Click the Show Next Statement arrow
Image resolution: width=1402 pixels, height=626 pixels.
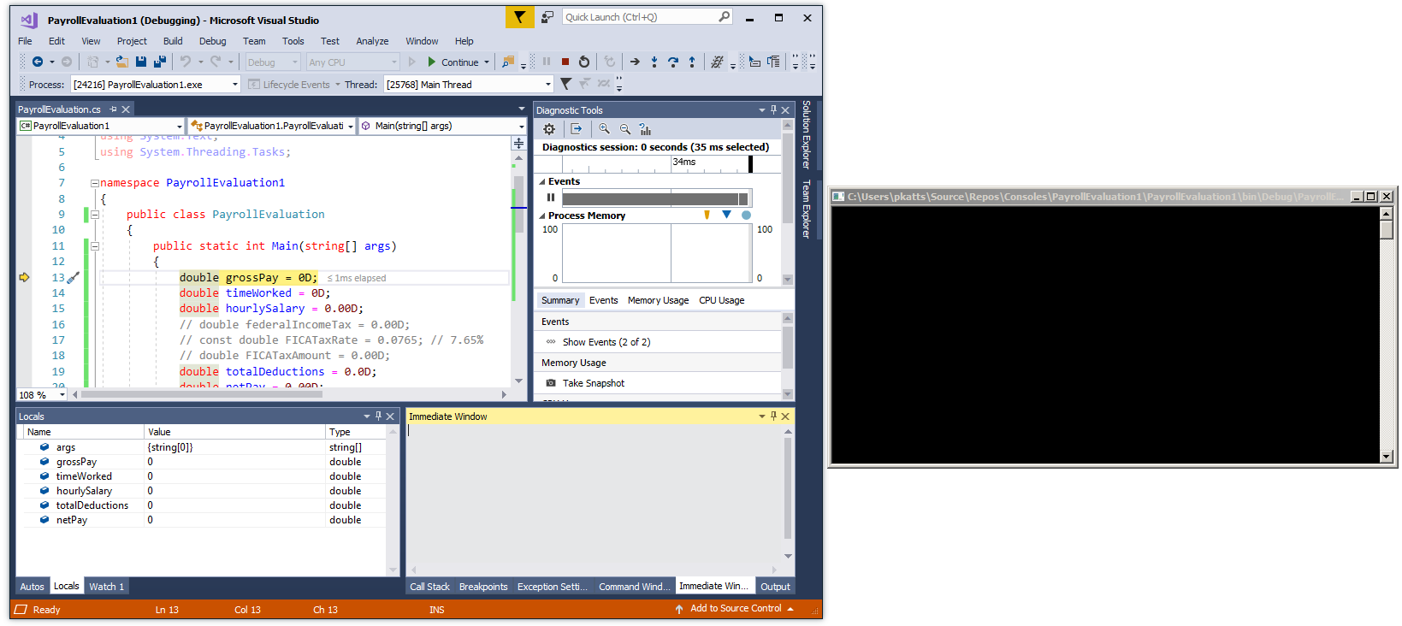635,62
